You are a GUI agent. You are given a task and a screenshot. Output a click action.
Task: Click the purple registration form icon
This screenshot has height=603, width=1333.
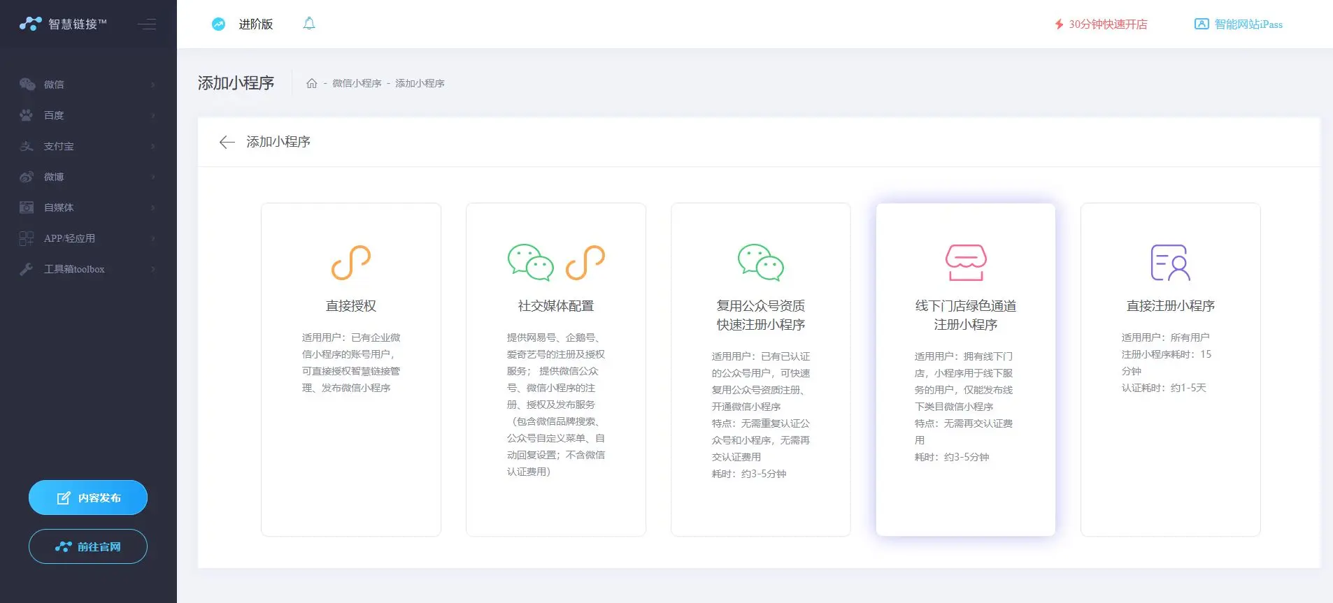coord(1170,263)
